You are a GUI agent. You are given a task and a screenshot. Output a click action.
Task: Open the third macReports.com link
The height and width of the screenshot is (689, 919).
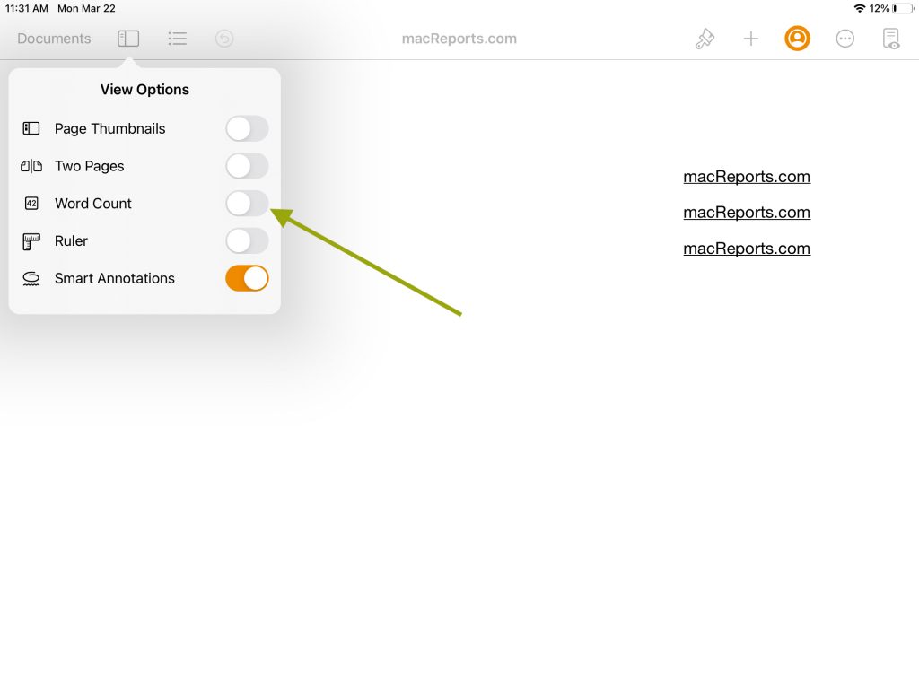click(x=747, y=249)
